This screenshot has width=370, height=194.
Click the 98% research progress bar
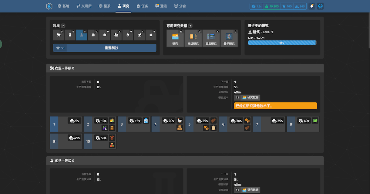(x=282, y=43)
